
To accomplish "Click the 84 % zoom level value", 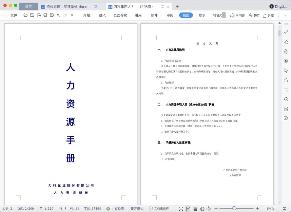I will point(271,208).
